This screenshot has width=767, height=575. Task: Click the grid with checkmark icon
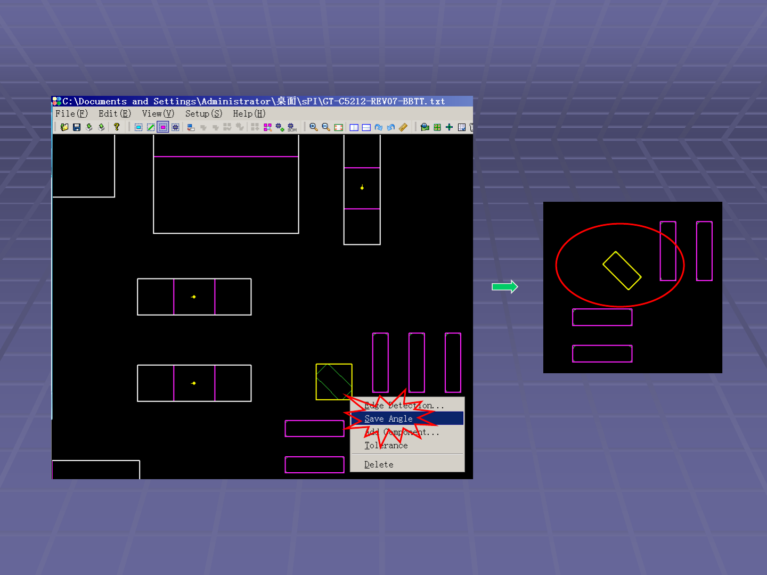[462, 127]
